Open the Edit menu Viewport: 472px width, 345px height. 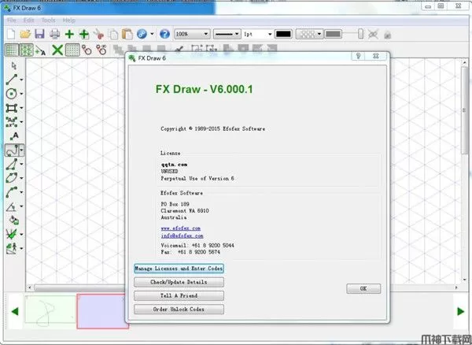pos(29,19)
